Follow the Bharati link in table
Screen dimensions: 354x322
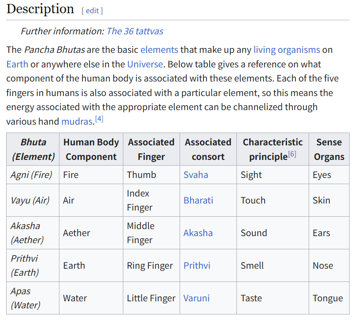tap(198, 200)
